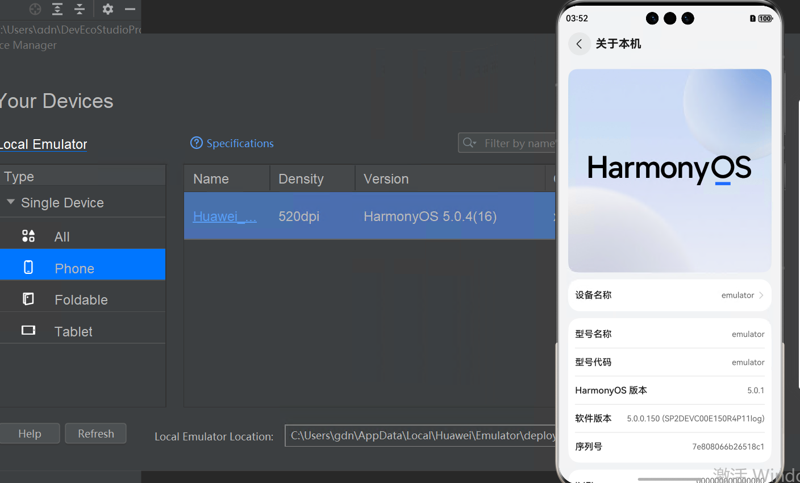Open the Huawei emulator name link
Image resolution: width=800 pixels, height=483 pixels.
click(225, 216)
